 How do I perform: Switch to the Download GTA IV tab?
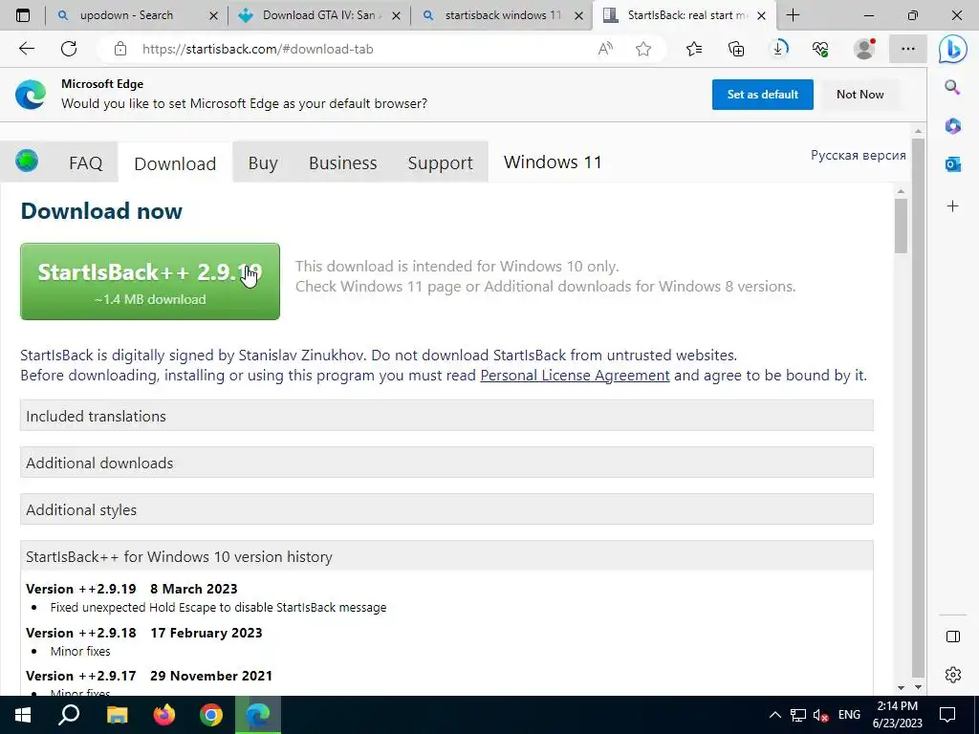(318, 15)
